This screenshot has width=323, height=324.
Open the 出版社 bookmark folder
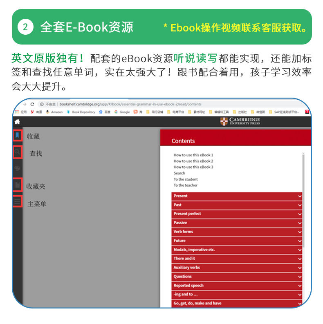pyautogui.click(x=240, y=112)
